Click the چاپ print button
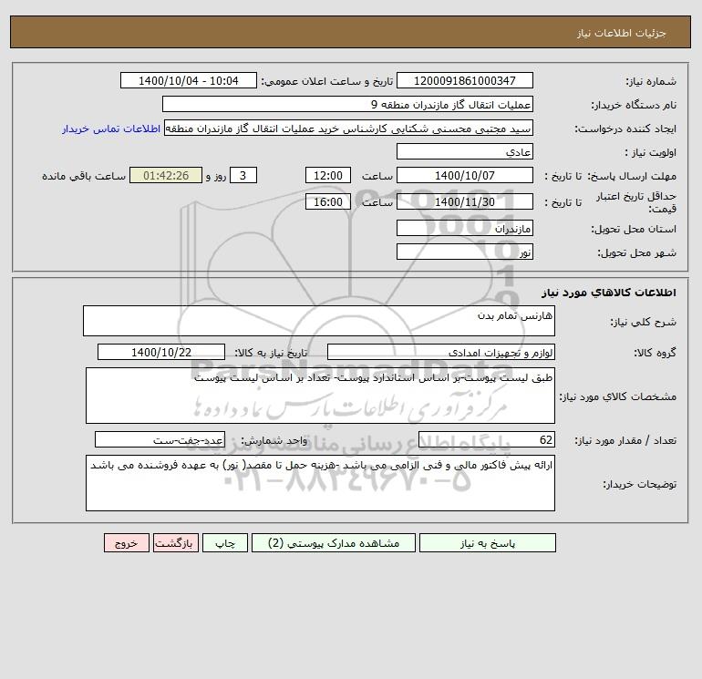Screen dimensions: 702x679 tap(225, 543)
